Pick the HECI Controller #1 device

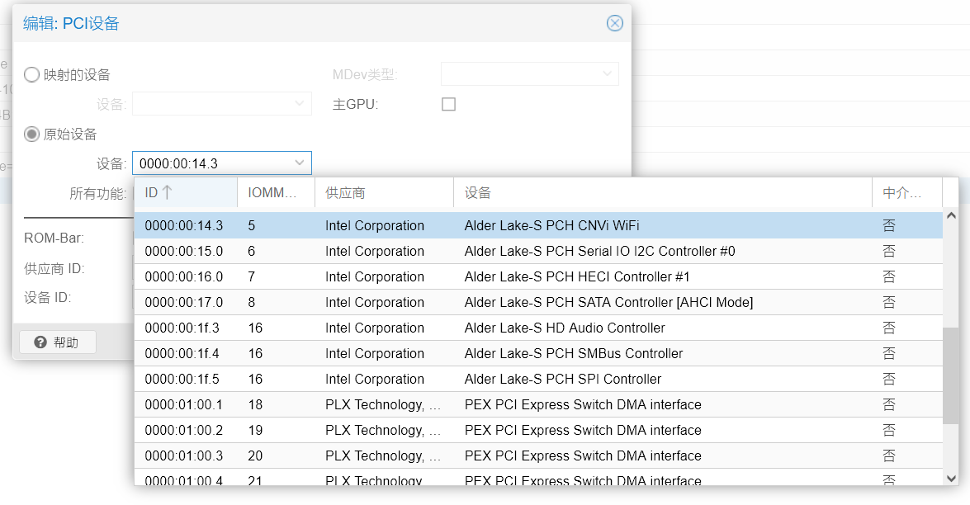coord(576,276)
